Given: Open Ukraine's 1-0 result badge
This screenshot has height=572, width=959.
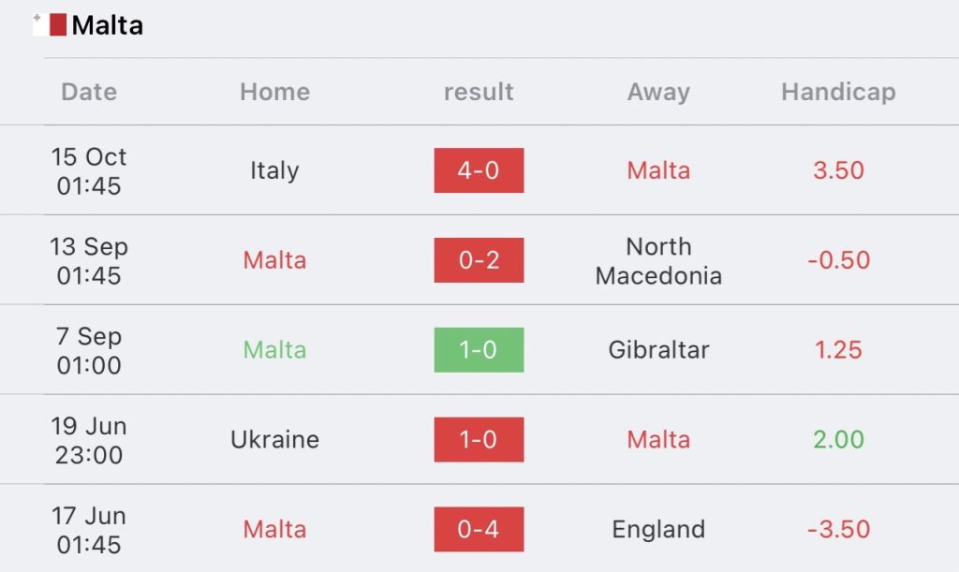Looking at the screenshot, I should click(479, 439).
